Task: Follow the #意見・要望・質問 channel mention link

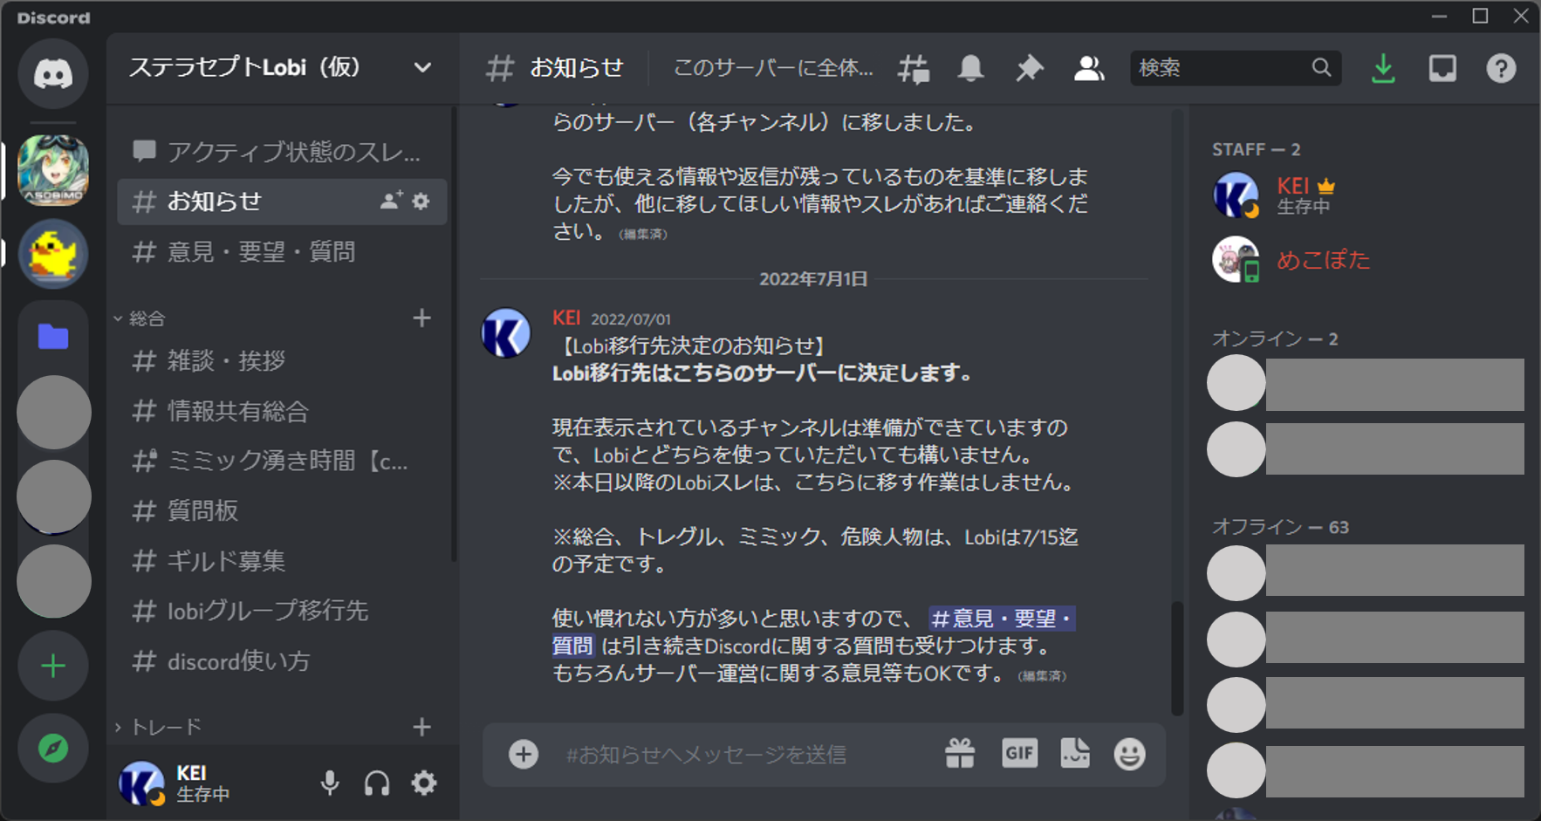Action: [x=1002, y=619]
